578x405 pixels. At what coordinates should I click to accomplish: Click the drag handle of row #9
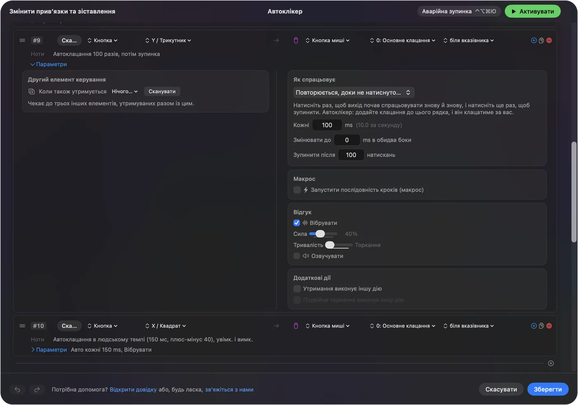tap(22, 40)
